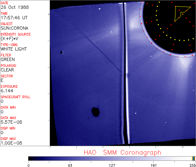This screenshot has height=167, width=196.
Task: Select the date value 26 Oct 1988
Action: click(x=15, y=7)
